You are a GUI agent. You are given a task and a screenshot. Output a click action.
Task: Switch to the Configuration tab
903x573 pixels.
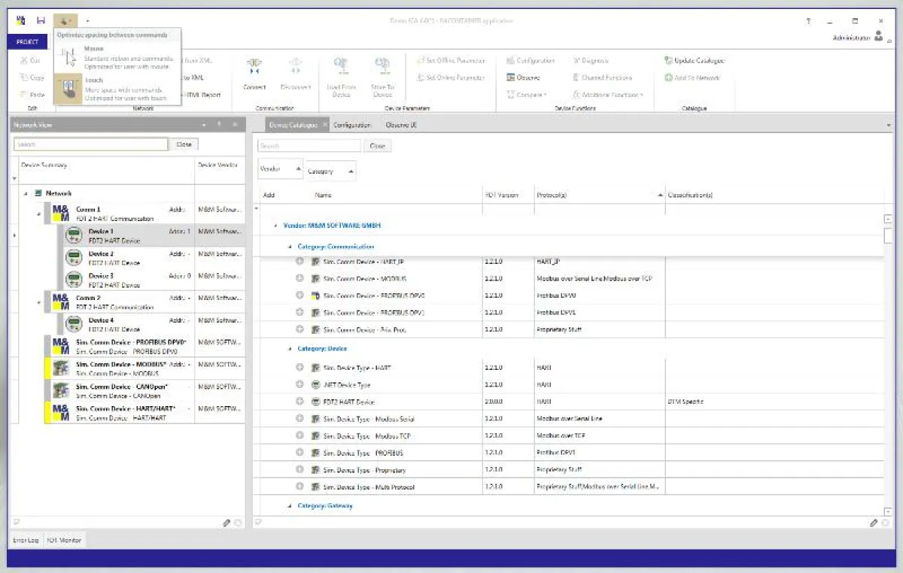coord(351,125)
